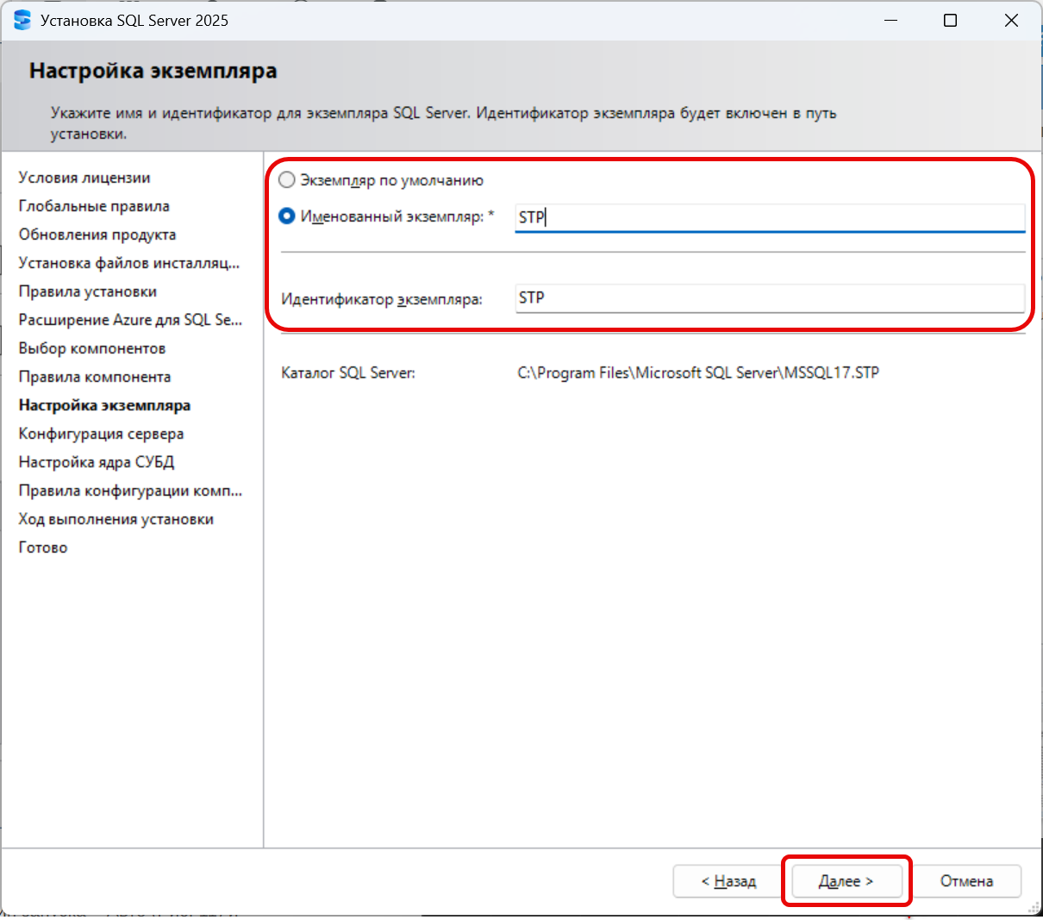Click the Правила компонента step
Screen dimensions: 1043x920
[x=95, y=377]
